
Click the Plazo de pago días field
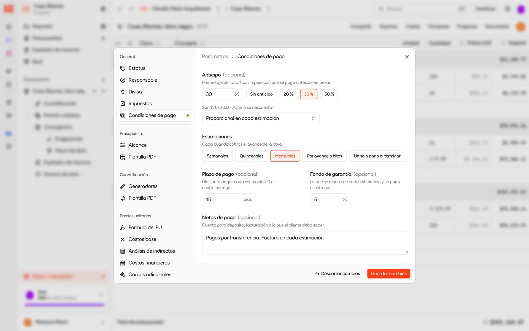(x=228, y=199)
